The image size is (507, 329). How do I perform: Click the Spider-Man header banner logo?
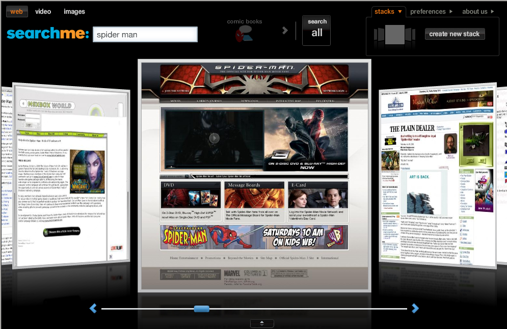(254, 68)
